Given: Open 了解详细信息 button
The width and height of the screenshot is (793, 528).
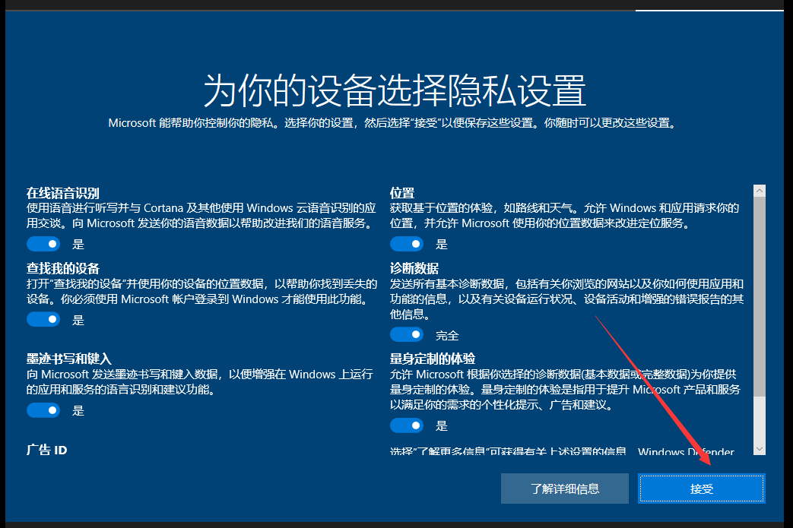Looking at the screenshot, I should (564, 488).
